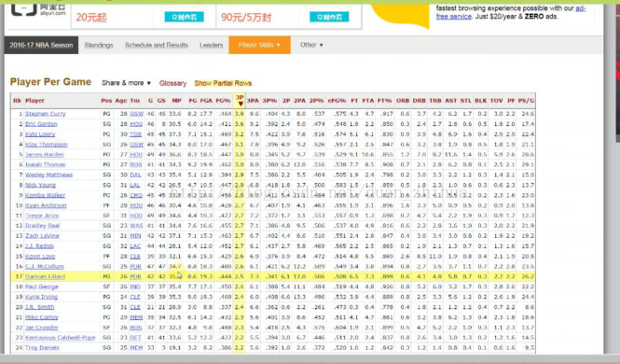Open Eric Gordon's player link
This screenshot has height=364, width=620.
(42, 124)
